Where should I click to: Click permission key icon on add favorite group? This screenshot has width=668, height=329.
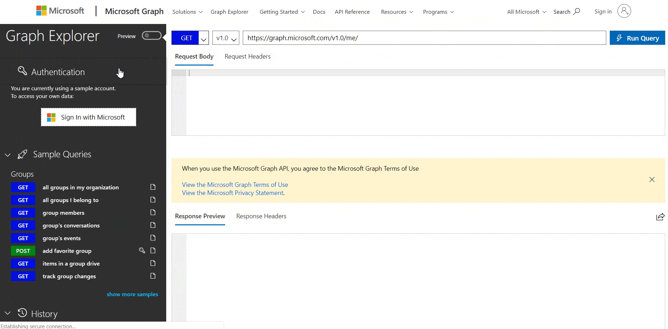tap(142, 250)
